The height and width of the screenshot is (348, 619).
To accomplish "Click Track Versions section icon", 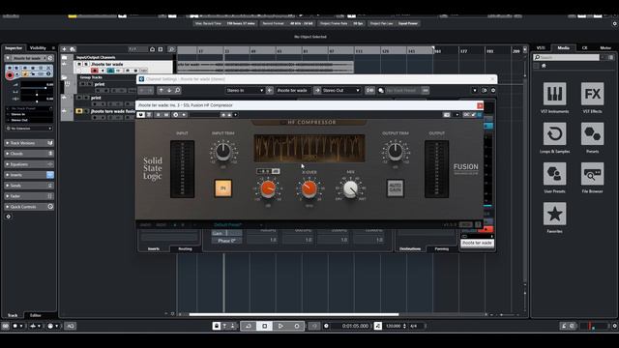I will coord(50,143).
